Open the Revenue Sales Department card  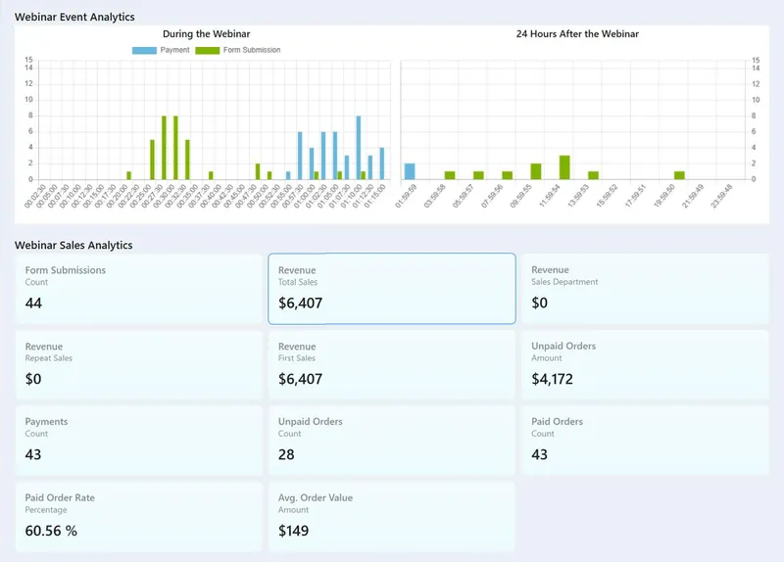pos(645,289)
